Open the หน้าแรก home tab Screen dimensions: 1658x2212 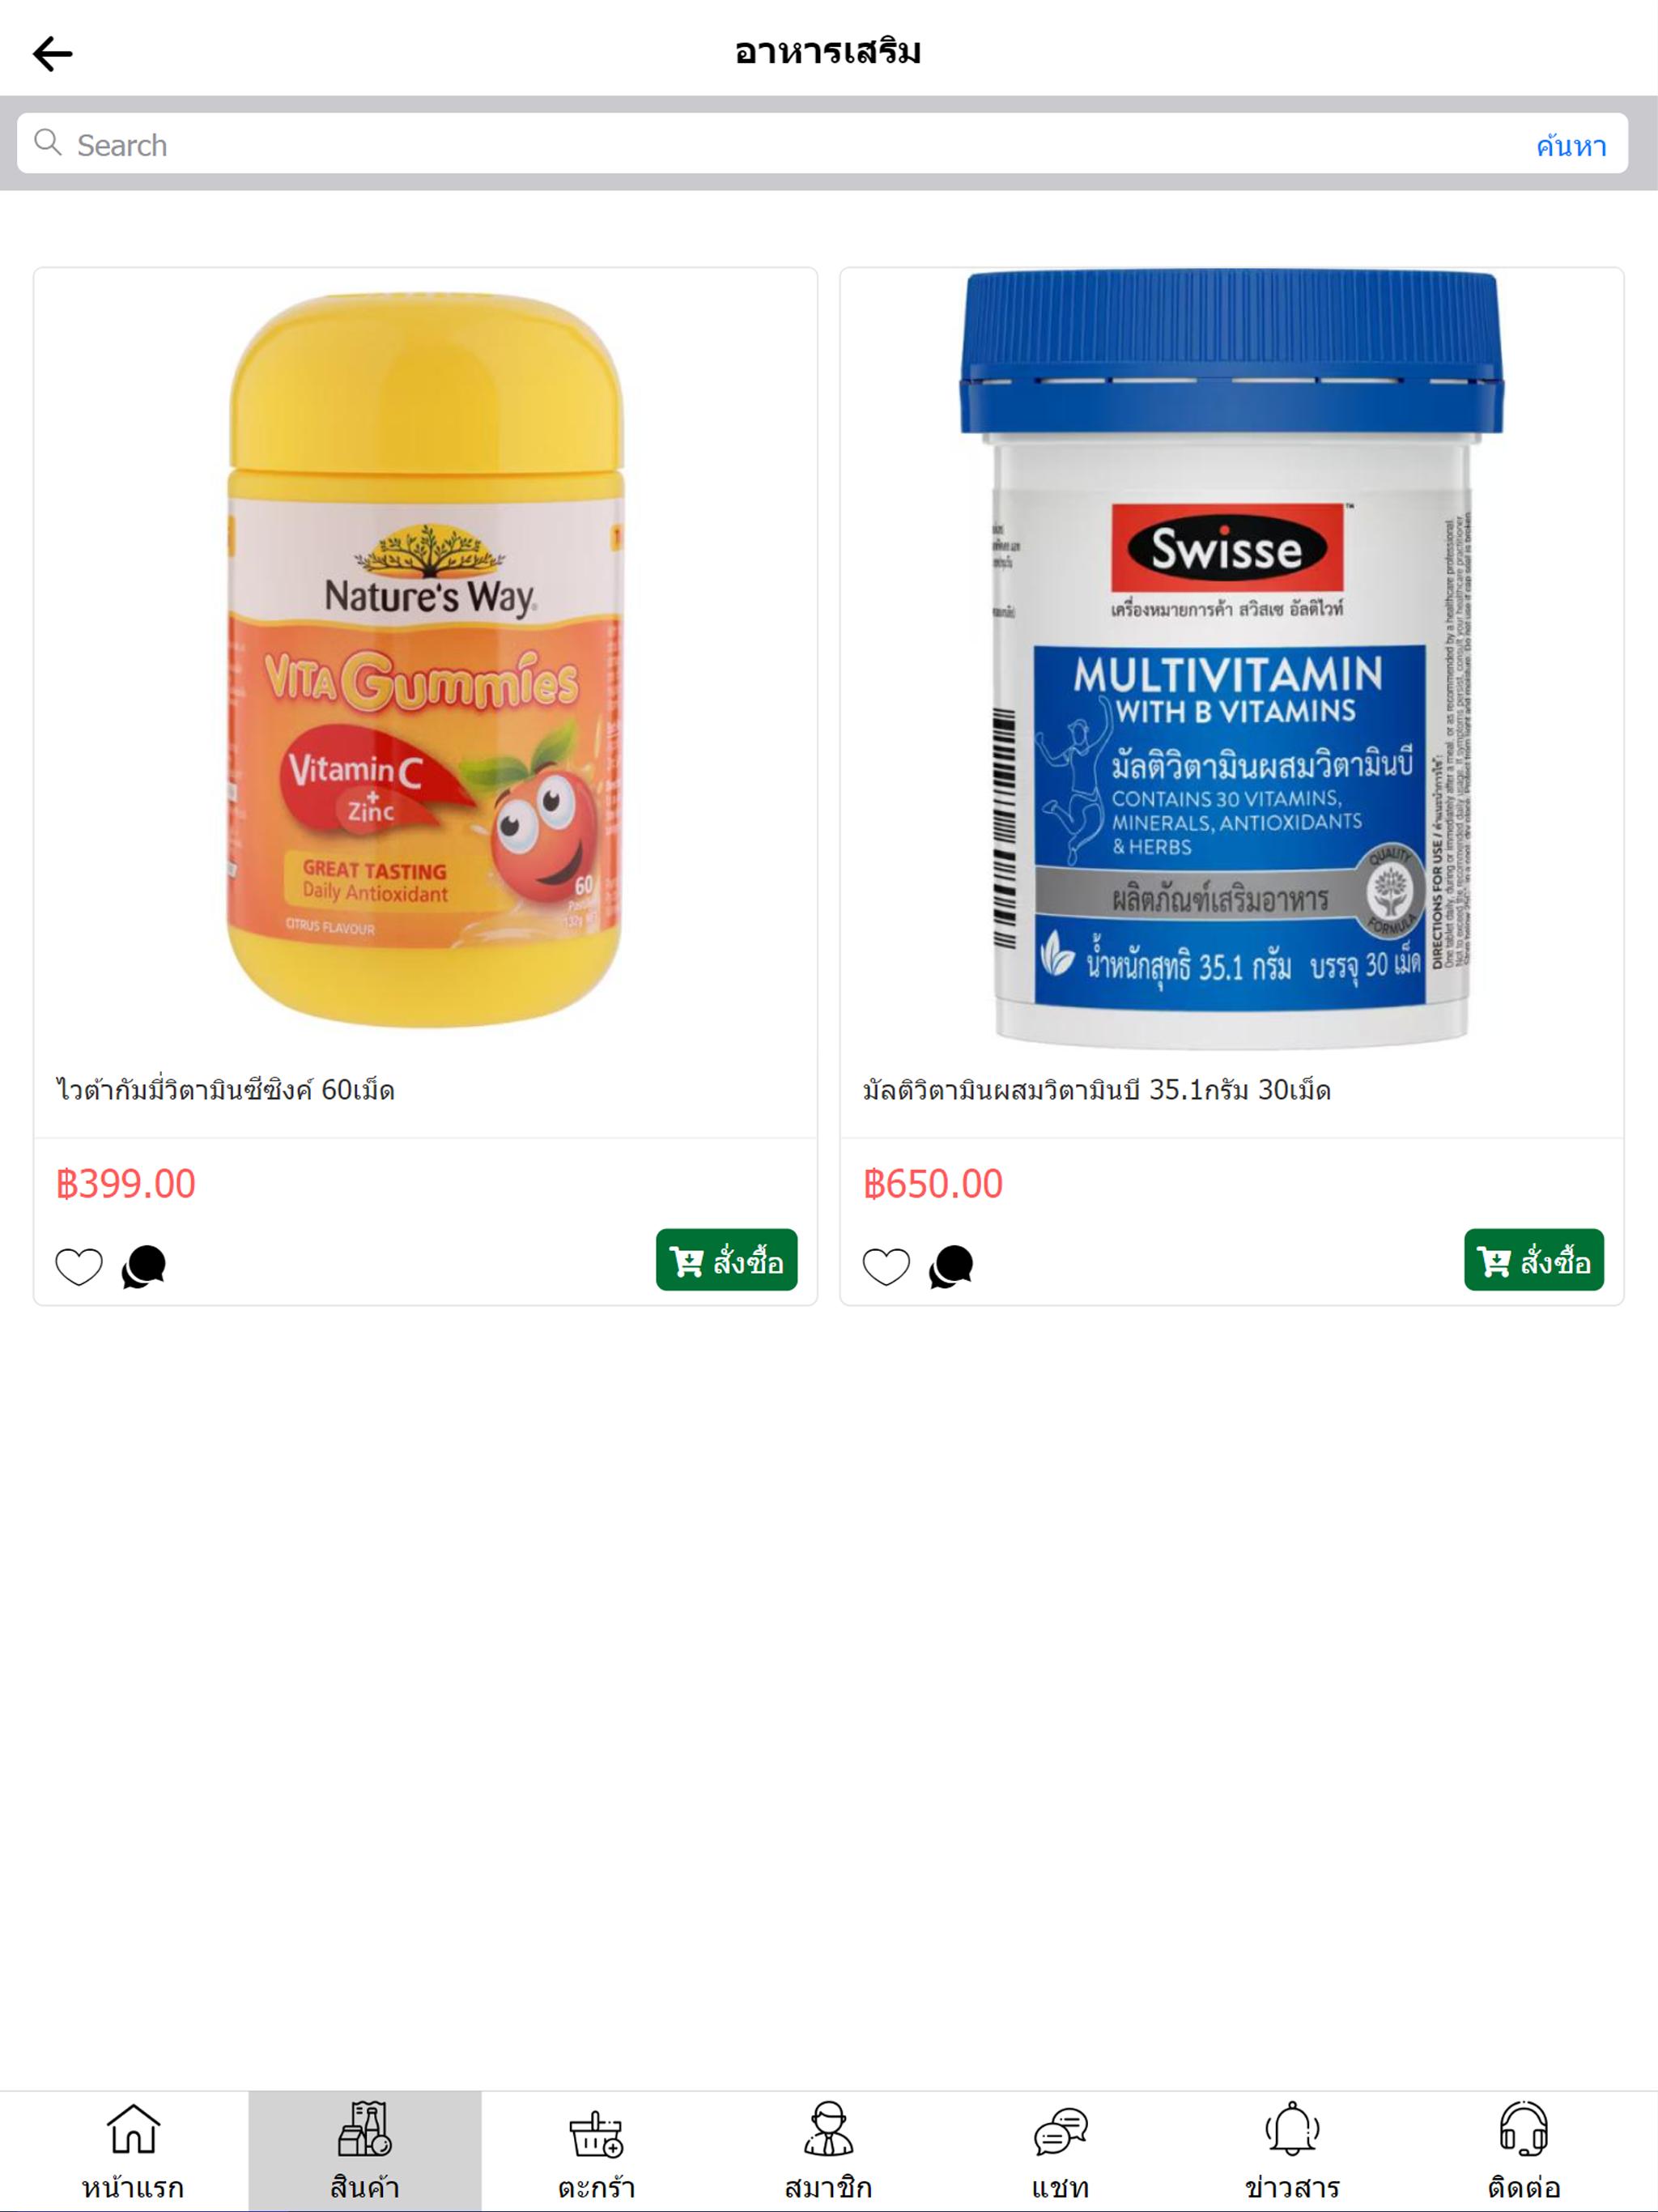click(133, 2151)
